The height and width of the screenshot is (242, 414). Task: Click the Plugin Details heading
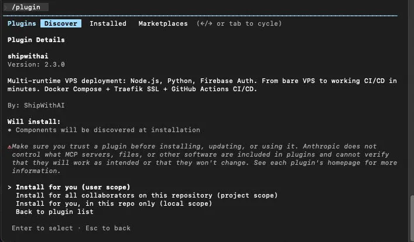[x=36, y=40]
